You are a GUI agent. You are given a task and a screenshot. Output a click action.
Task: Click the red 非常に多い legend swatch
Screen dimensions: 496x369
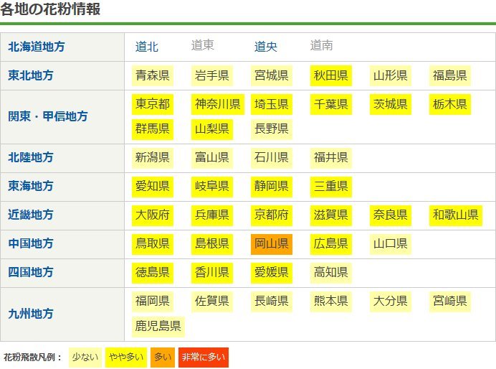pos(203,357)
